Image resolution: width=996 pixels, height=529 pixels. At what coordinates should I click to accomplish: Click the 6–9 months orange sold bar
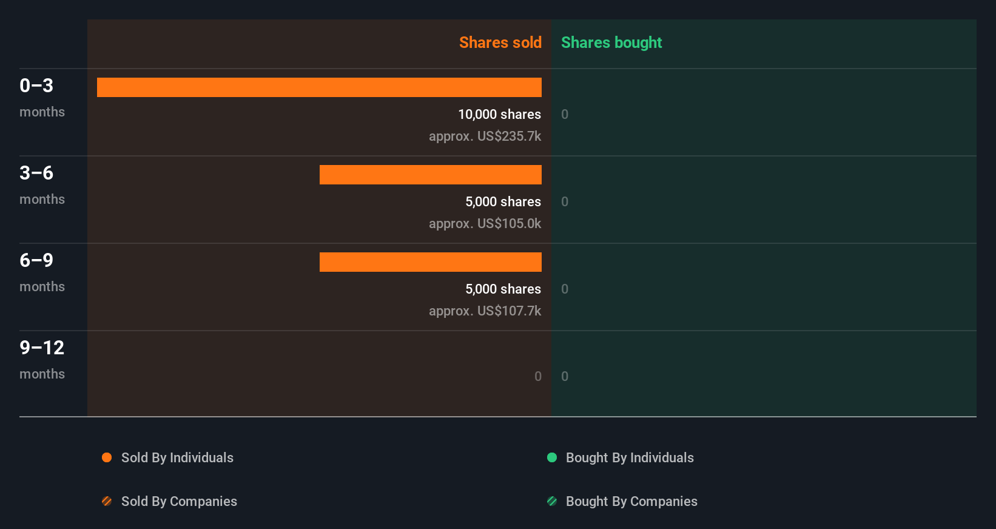(x=431, y=262)
